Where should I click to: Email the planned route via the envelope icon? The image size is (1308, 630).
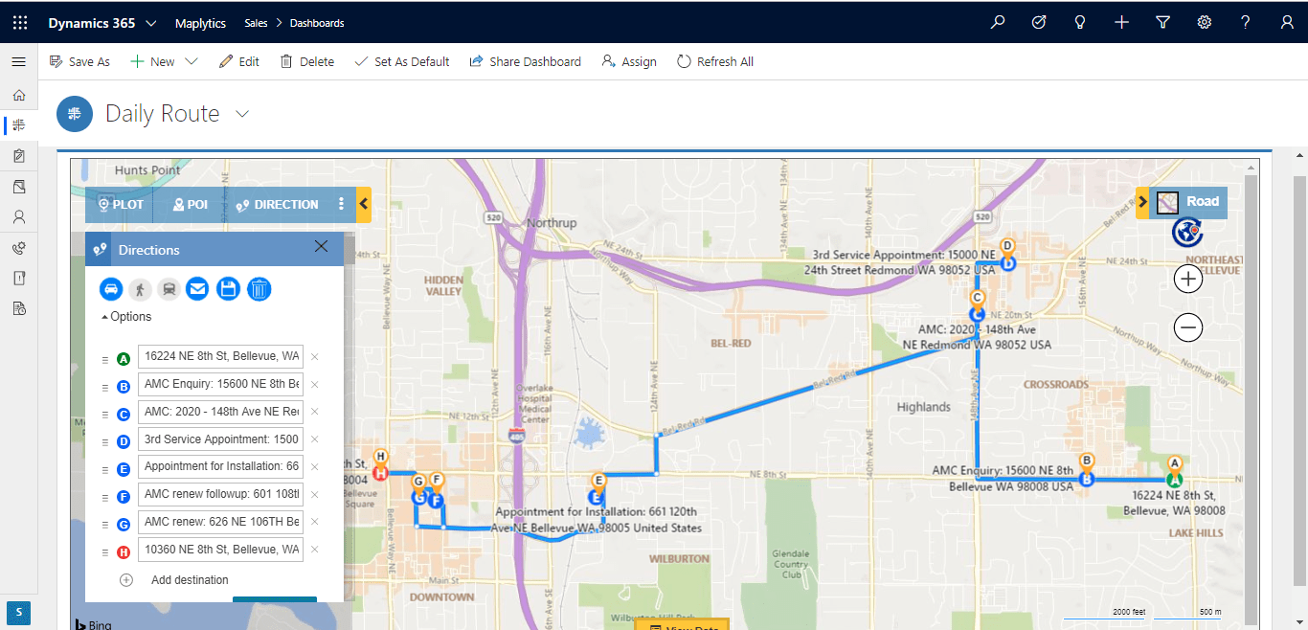[x=197, y=288]
